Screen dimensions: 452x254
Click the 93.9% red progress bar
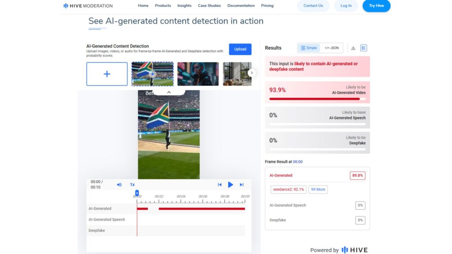314,99
